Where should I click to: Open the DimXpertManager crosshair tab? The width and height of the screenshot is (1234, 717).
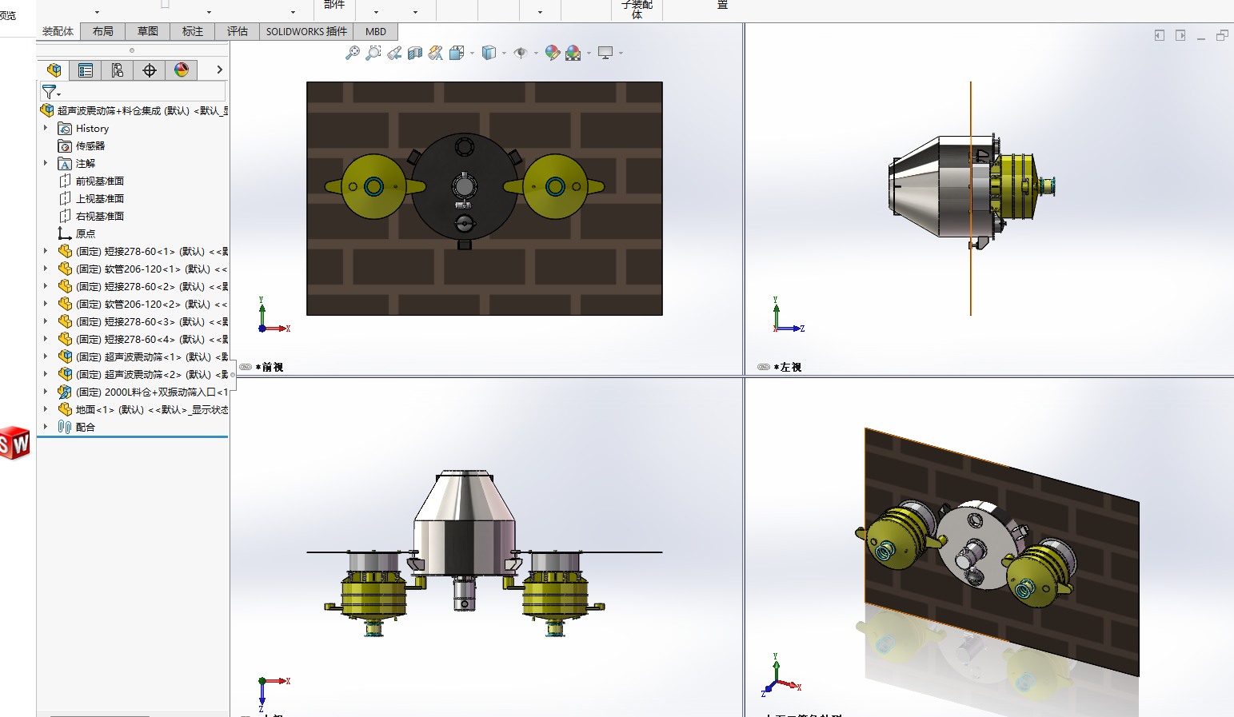[150, 70]
